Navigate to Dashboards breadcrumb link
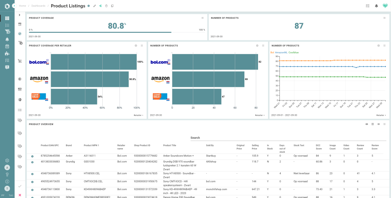Screen dimensions: 391x198 coord(38,6)
